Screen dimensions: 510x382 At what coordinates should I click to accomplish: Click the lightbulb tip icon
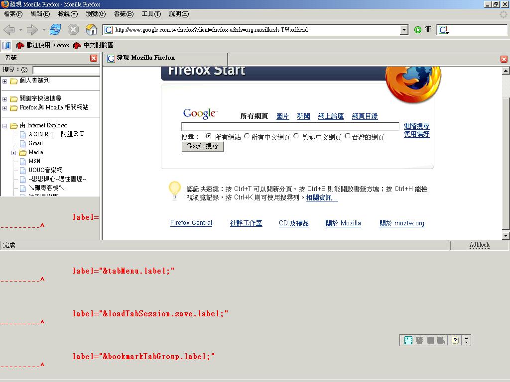click(175, 191)
